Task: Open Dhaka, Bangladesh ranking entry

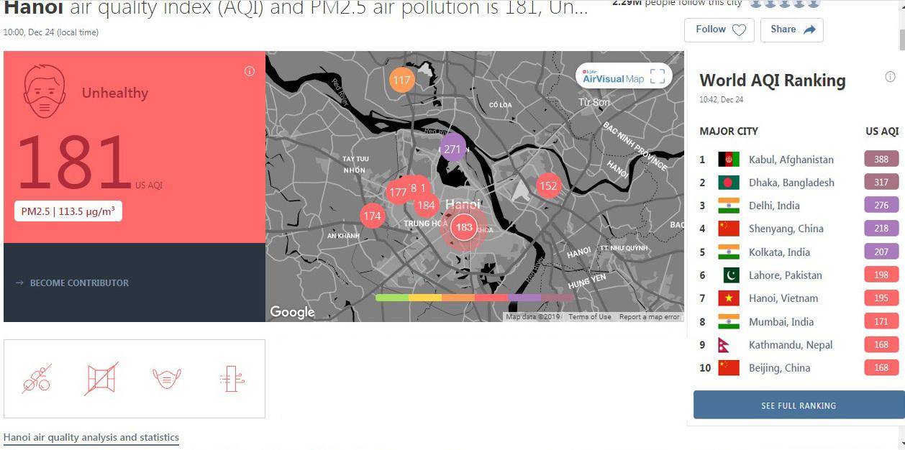Action: point(791,183)
